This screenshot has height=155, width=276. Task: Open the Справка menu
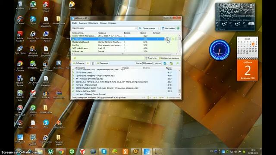click(x=112, y=23)
